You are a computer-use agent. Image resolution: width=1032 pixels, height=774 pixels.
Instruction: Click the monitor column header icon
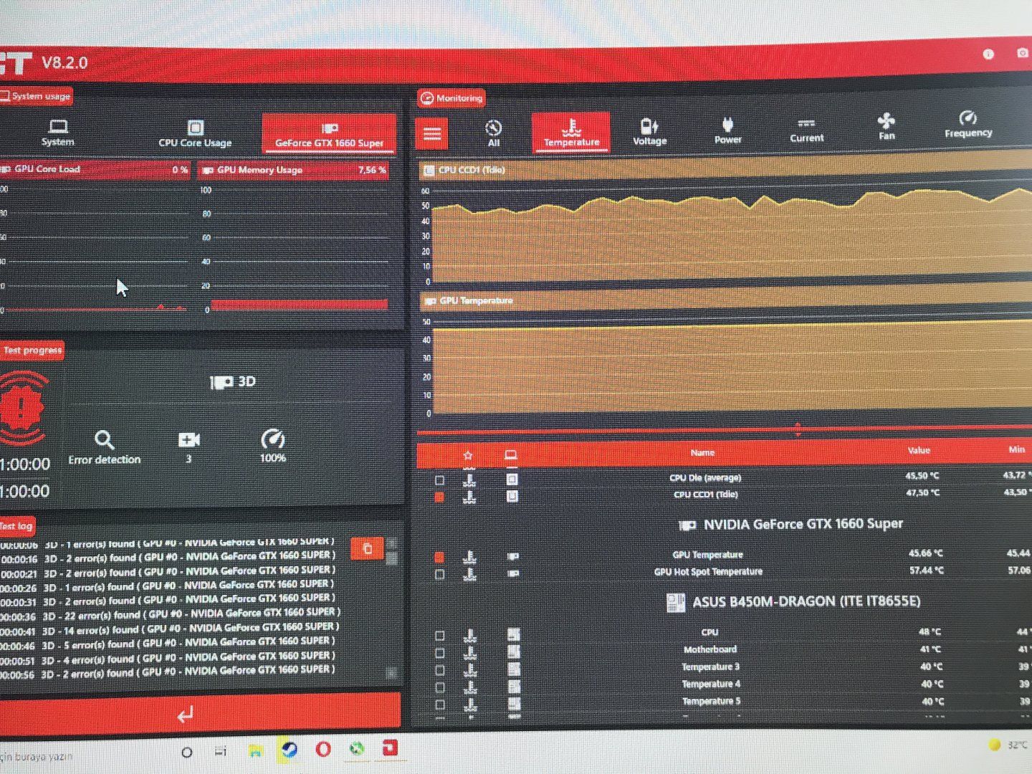510,455
